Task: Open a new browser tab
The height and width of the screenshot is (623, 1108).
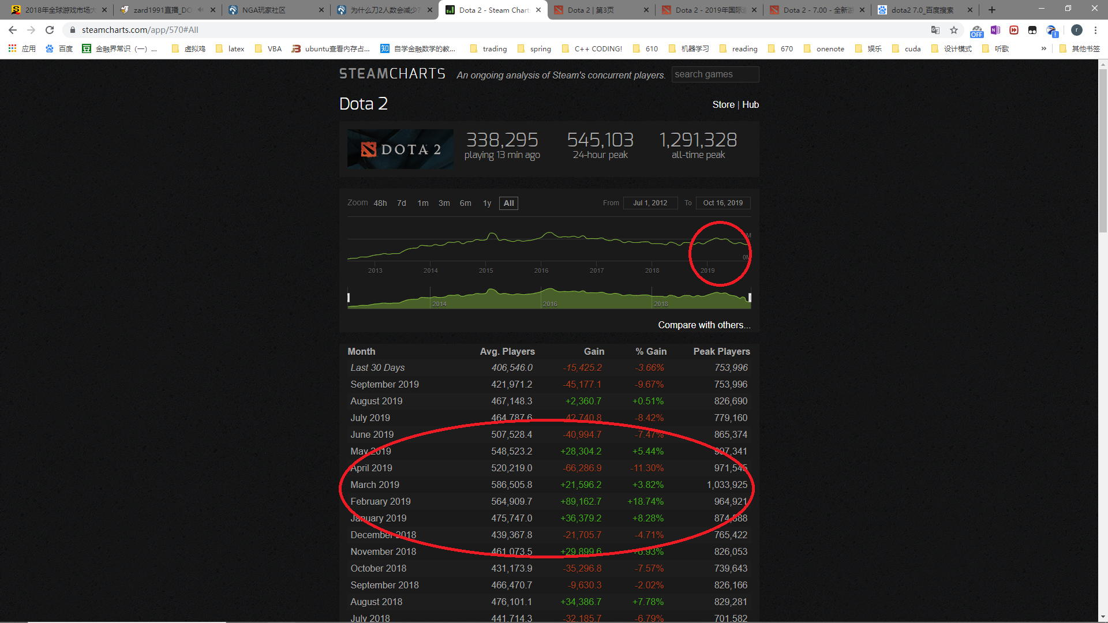Action: [992, 10]
